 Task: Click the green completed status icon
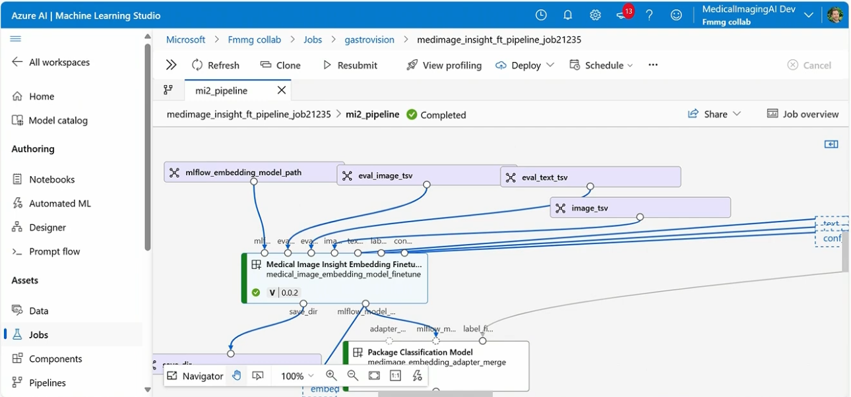(412, 115)
